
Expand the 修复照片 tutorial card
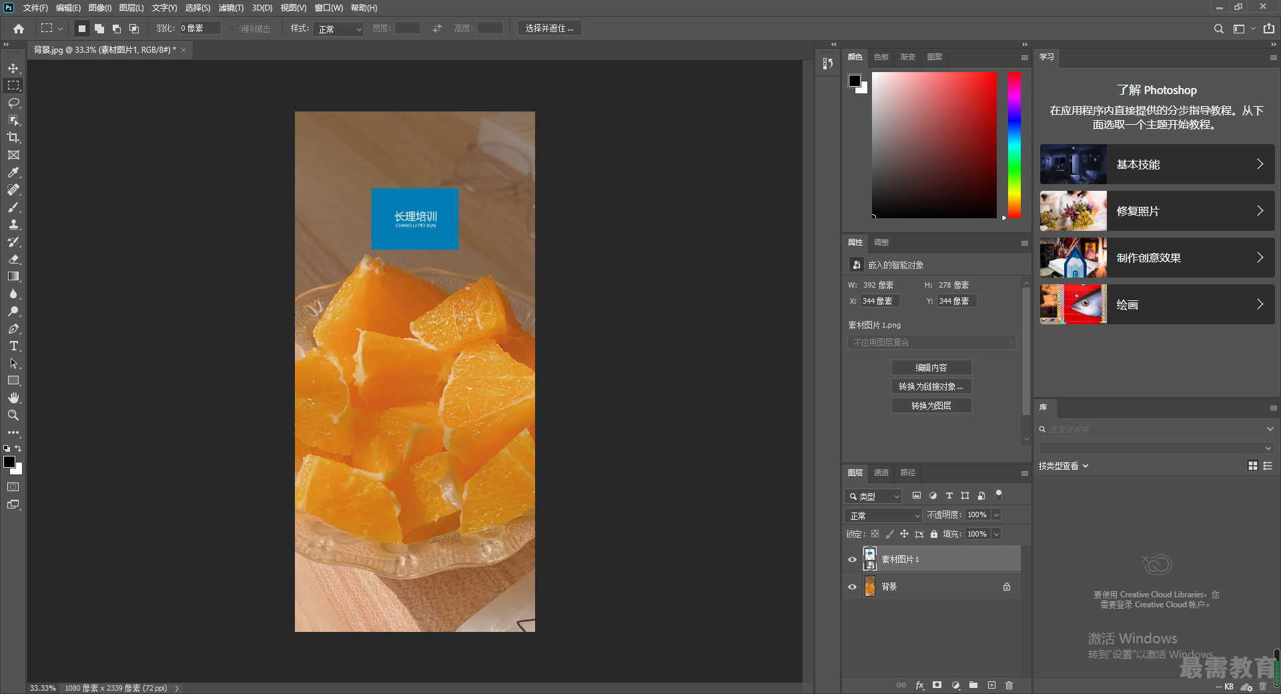[x=1157, y=211]
